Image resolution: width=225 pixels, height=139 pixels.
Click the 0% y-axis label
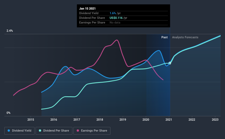click(8, 113)
